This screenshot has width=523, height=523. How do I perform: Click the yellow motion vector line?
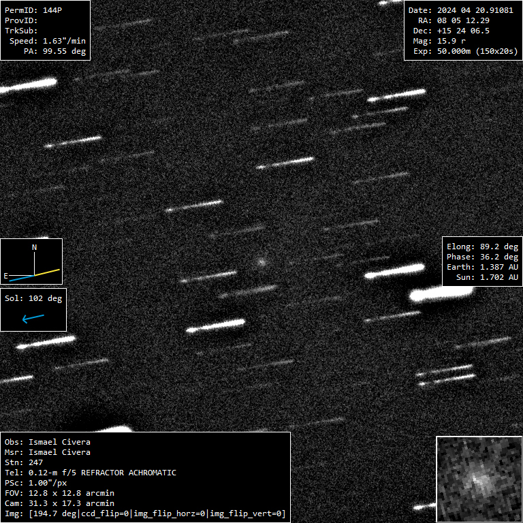click(47, 272)
